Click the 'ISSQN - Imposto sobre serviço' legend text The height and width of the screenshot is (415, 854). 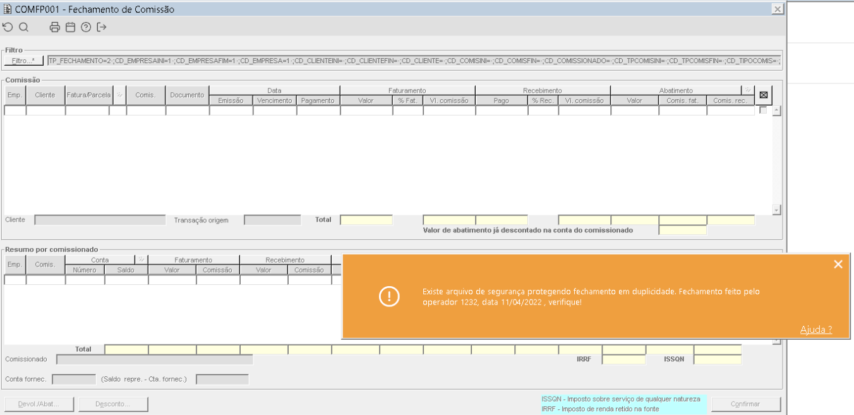[x=621, y=399]
